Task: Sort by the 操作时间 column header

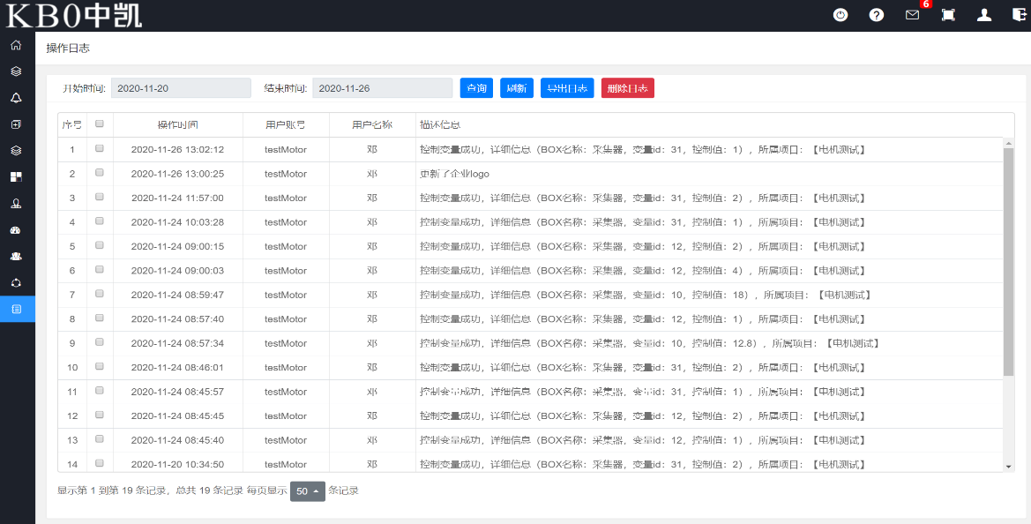Action: click(177, 125)
